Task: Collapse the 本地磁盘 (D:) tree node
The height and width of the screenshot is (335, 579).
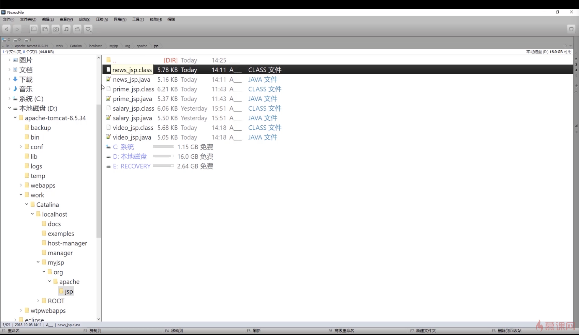Action: coord(10,108)
